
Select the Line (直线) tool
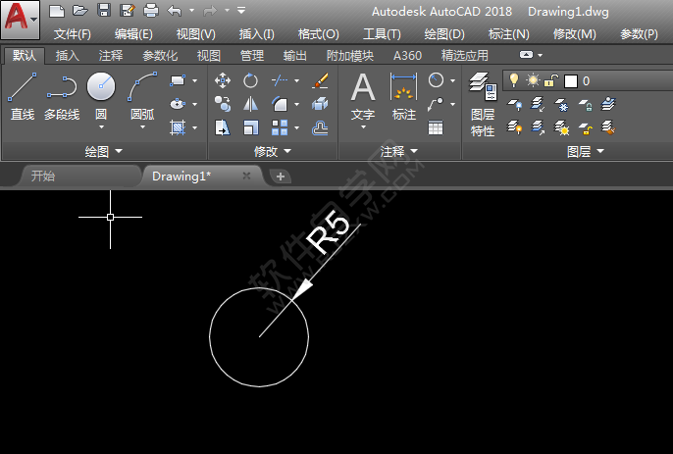point(22,97)
